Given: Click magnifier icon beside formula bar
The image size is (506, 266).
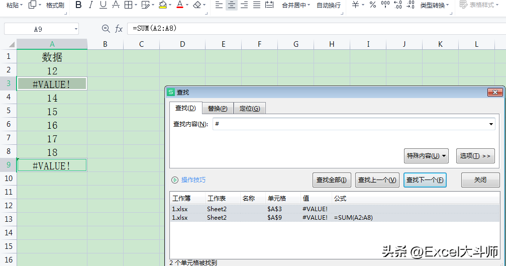Looking at the screenshot, I should (x=106, y=29).
